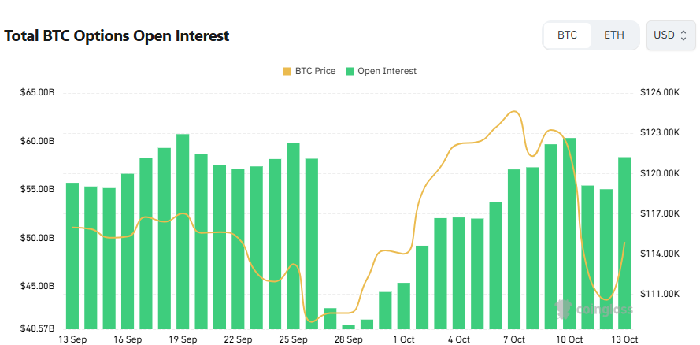Screen dimensions: 700x345
Task: Click the 4 Oct x-axis date label
Action: (458, 339)
